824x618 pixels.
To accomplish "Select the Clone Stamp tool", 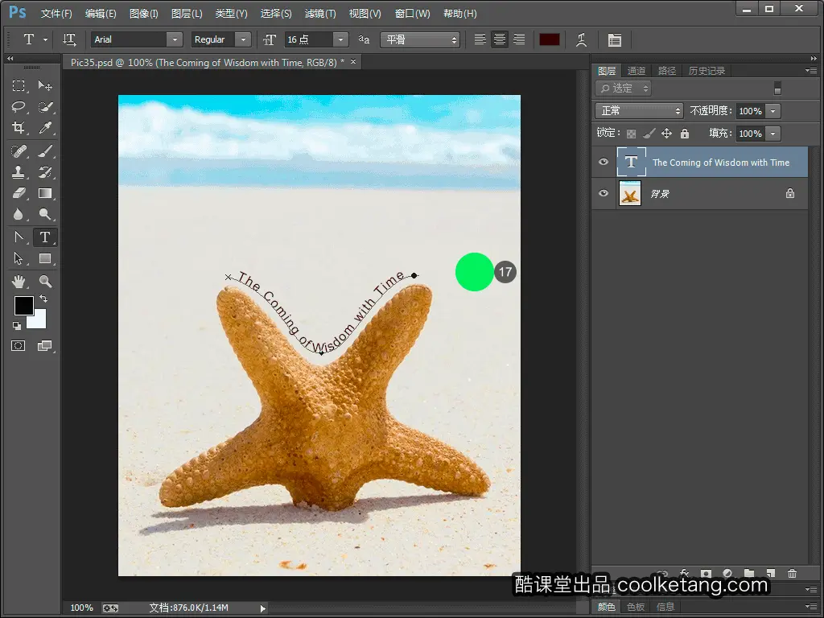I will pos(19,172).
